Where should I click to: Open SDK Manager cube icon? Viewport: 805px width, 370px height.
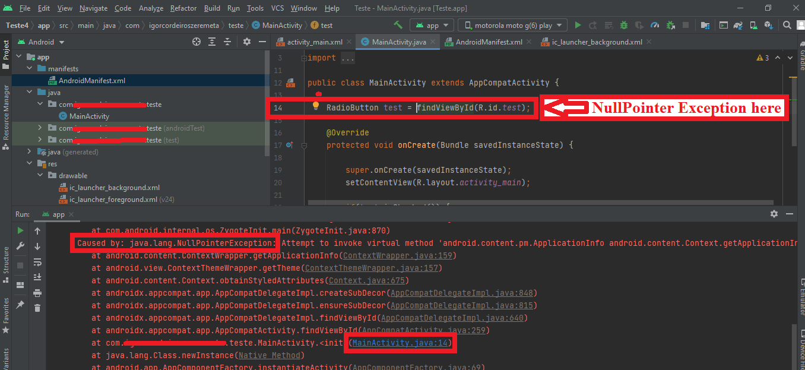click(770, 26)
